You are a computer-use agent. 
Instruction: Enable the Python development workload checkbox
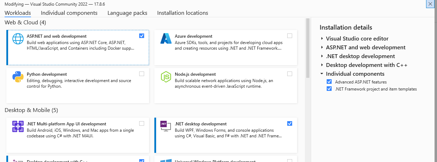[142, 74]
